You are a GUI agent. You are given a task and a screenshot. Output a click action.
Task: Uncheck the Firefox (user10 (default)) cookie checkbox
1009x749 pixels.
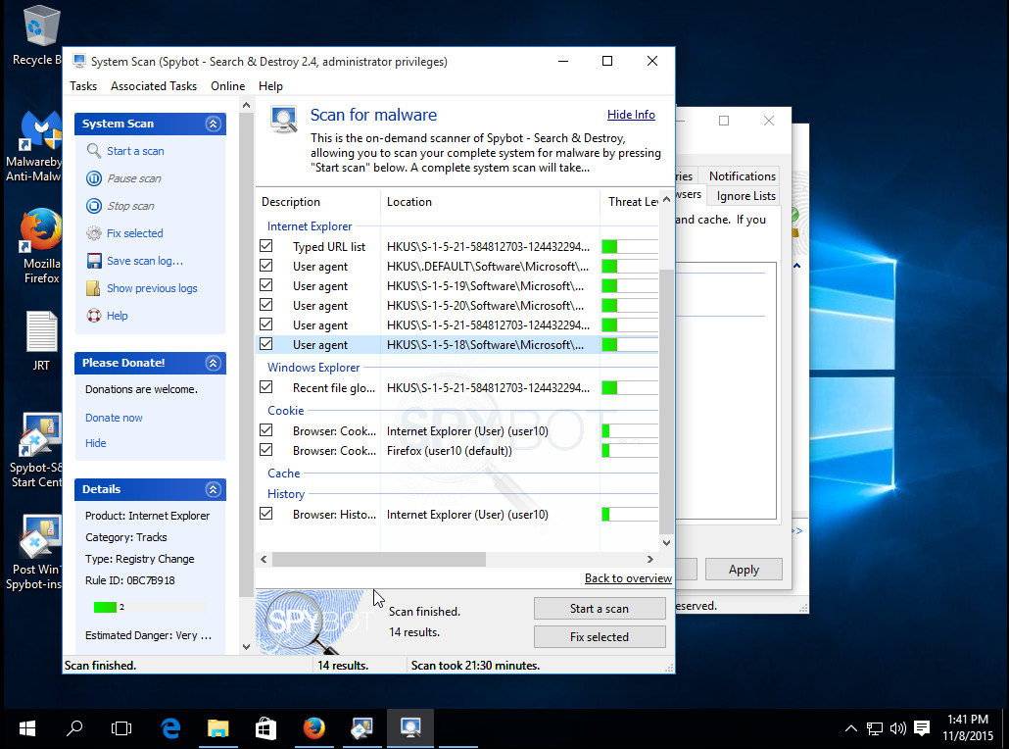tap(265, 450)
